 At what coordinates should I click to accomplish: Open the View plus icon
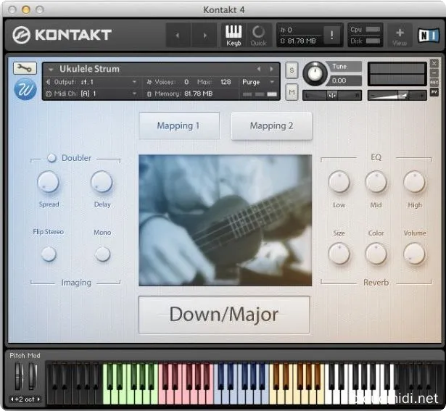pos(400,35)
